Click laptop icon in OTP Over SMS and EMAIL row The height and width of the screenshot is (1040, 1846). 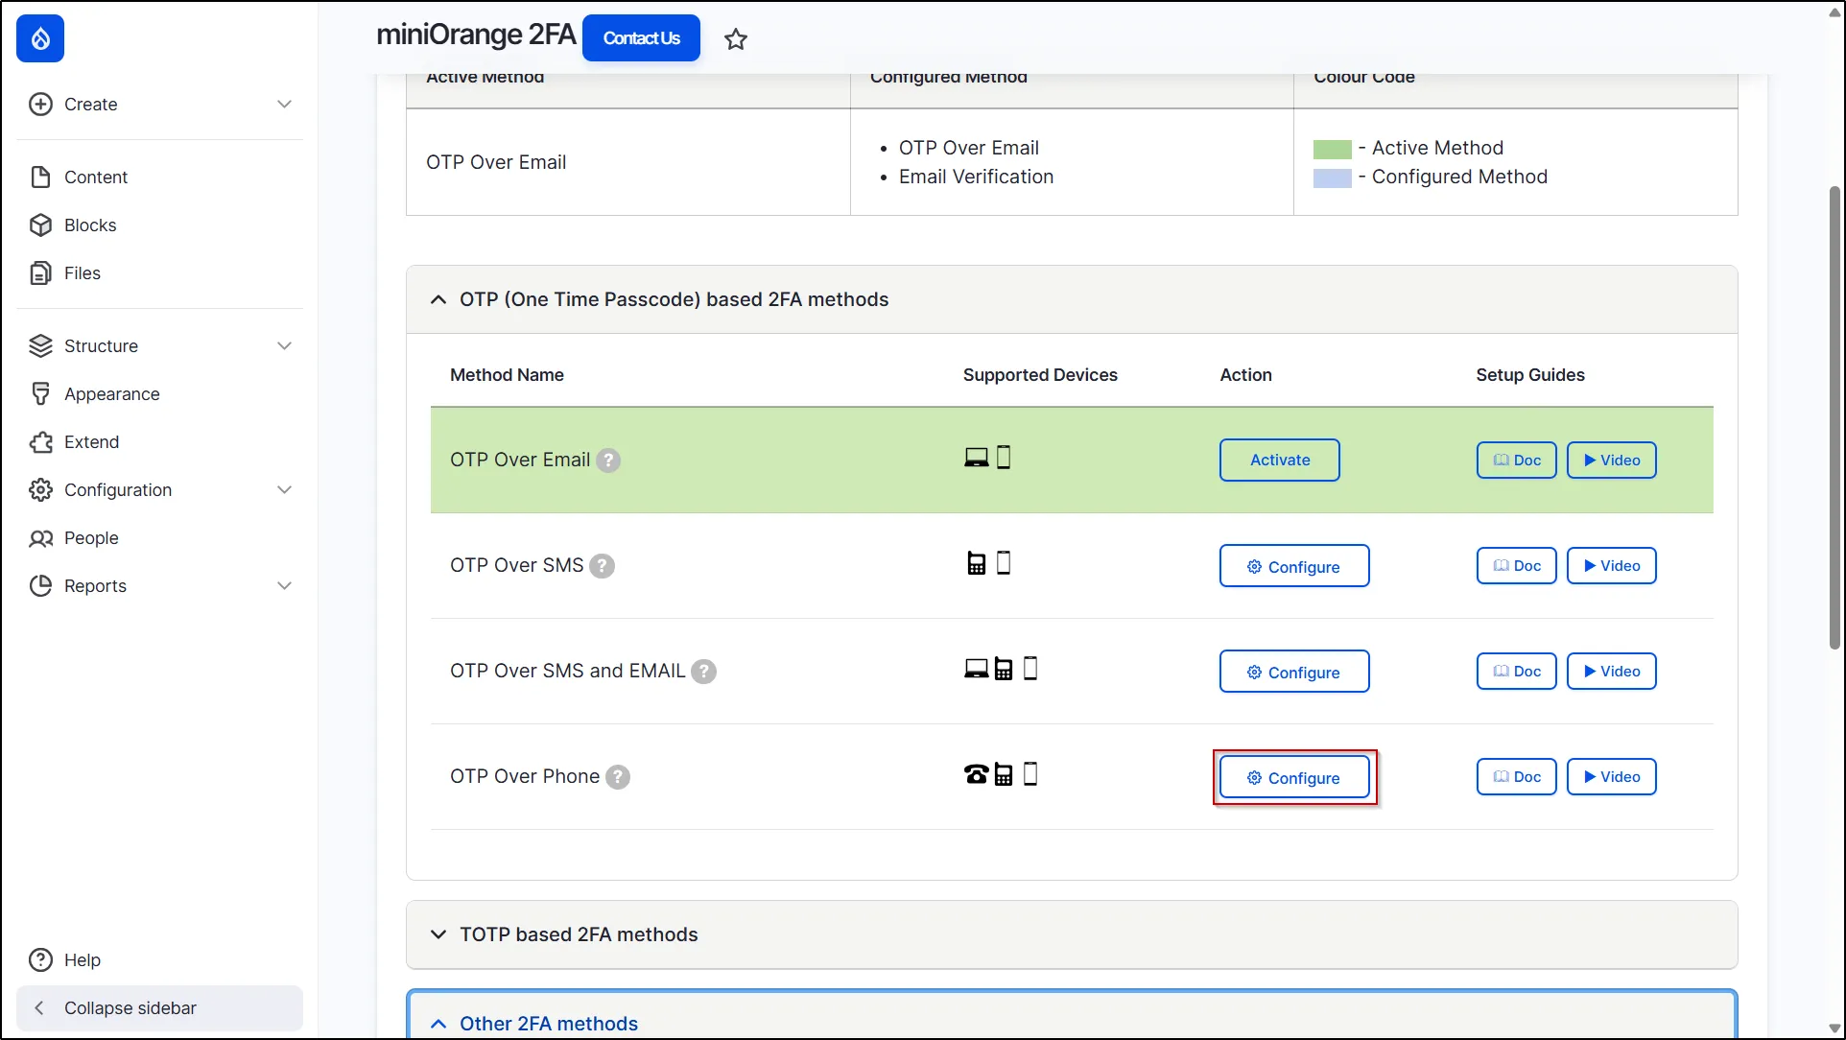click(976, 669)
